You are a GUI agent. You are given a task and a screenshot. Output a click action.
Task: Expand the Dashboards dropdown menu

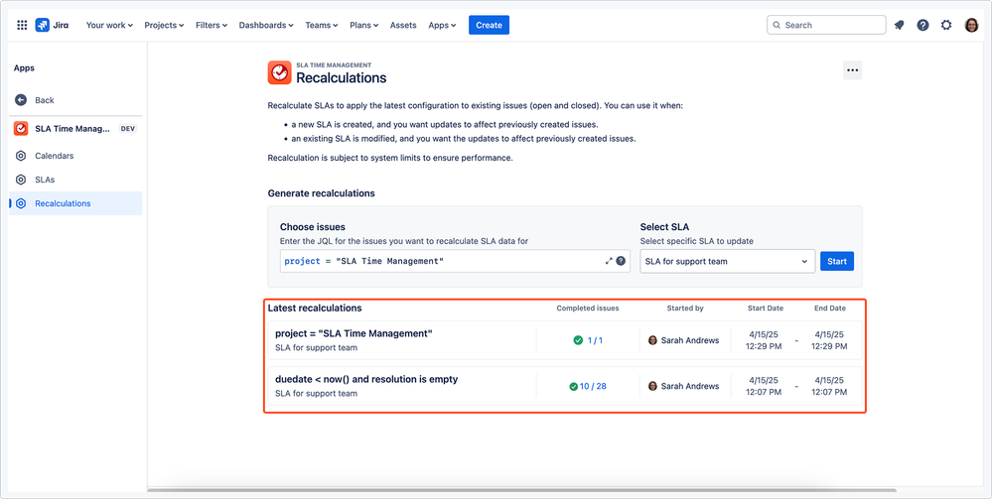pos(266,25)
